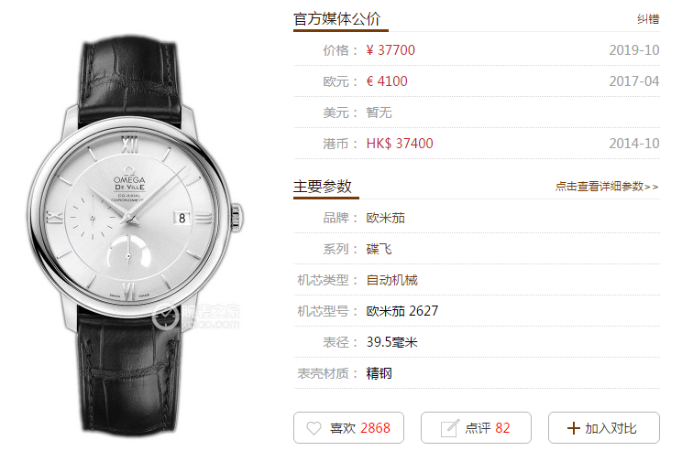Click the HK$ 37400 price
This screenshot has height=451, width=682.
400,144
